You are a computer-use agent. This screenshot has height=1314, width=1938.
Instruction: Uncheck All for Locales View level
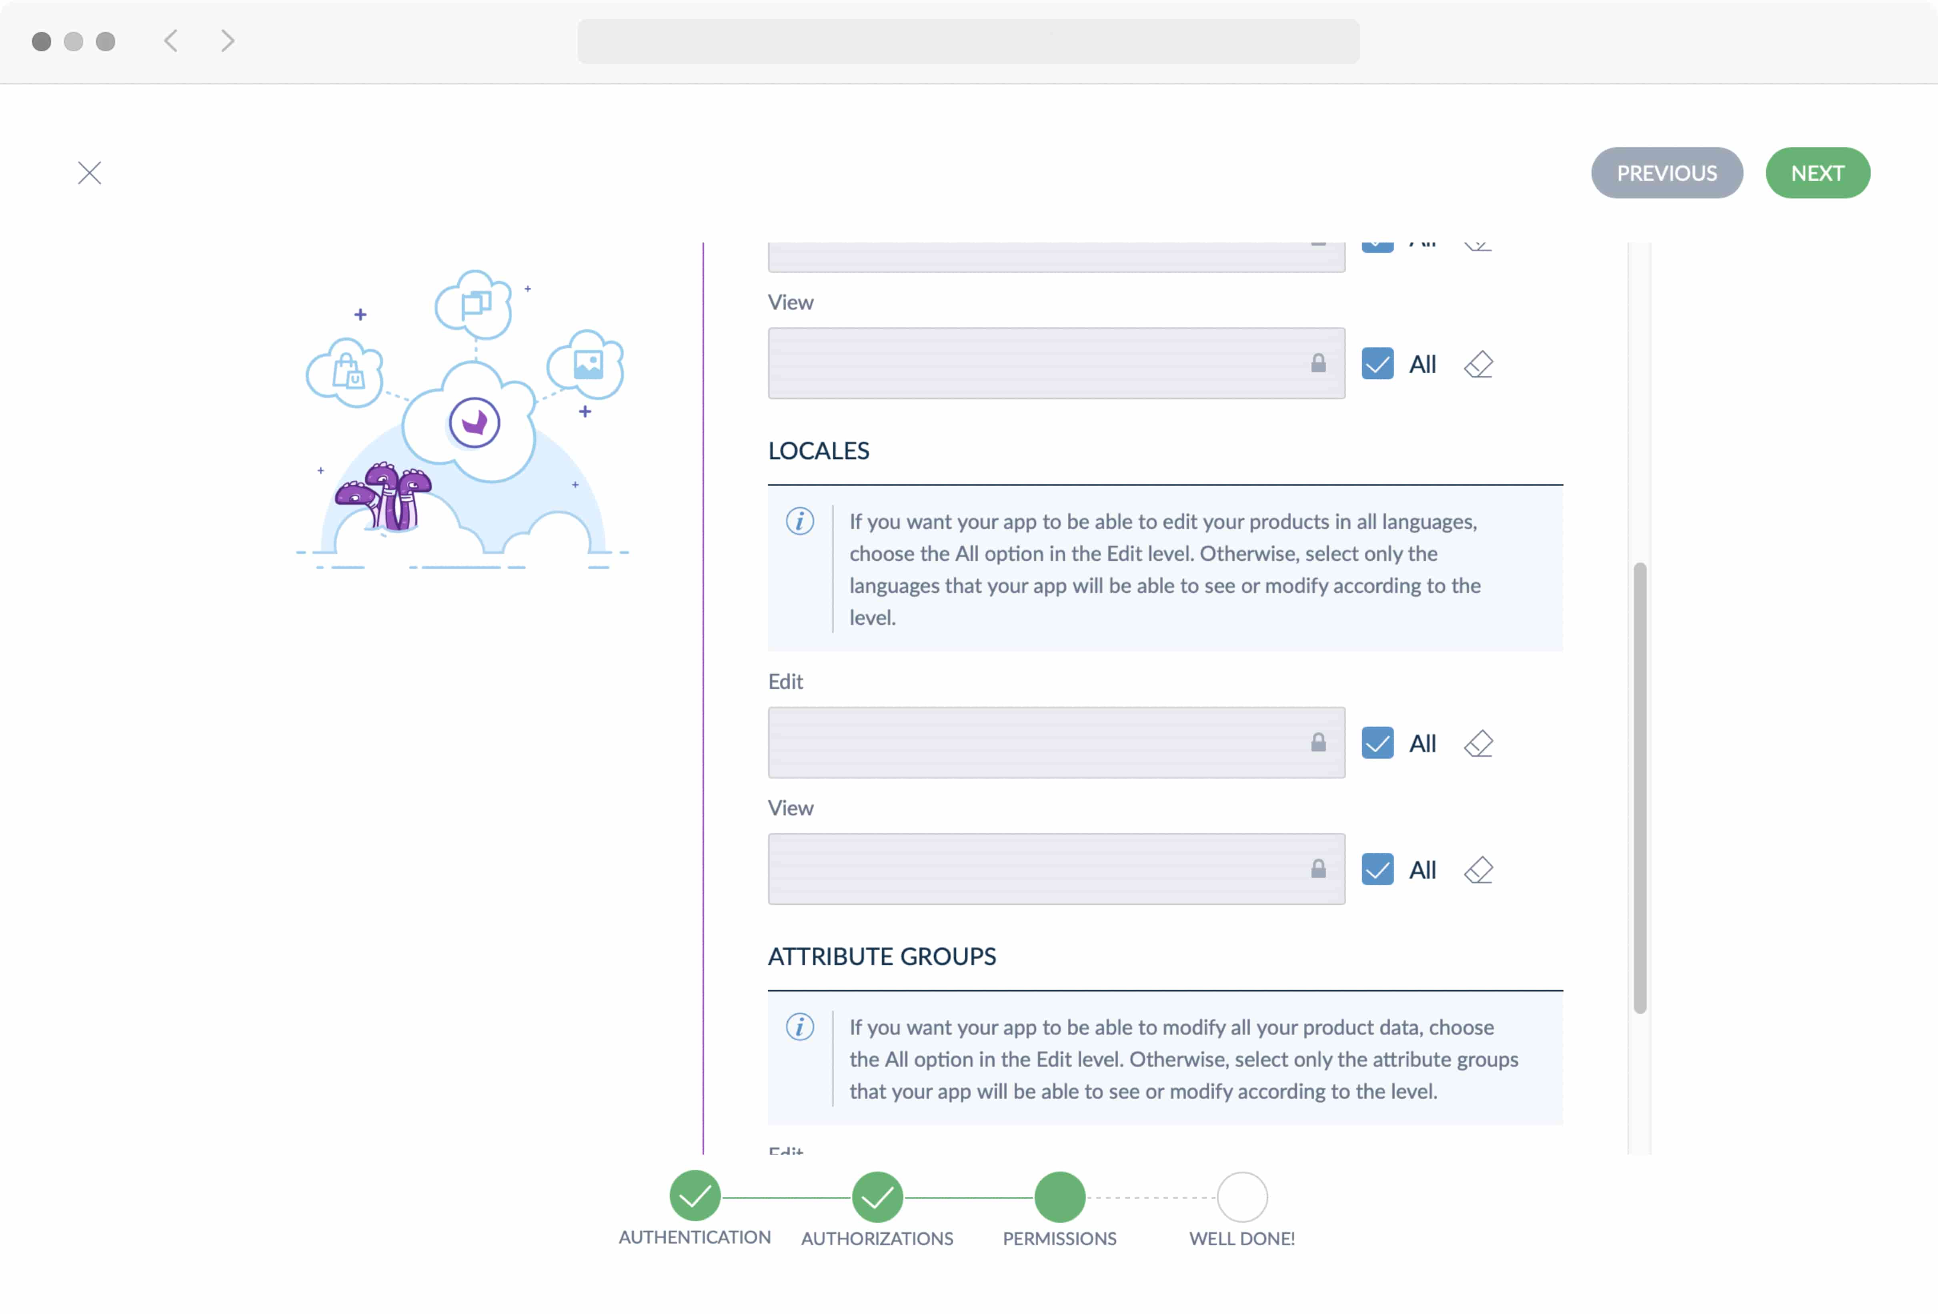[x=1377, y=869]
